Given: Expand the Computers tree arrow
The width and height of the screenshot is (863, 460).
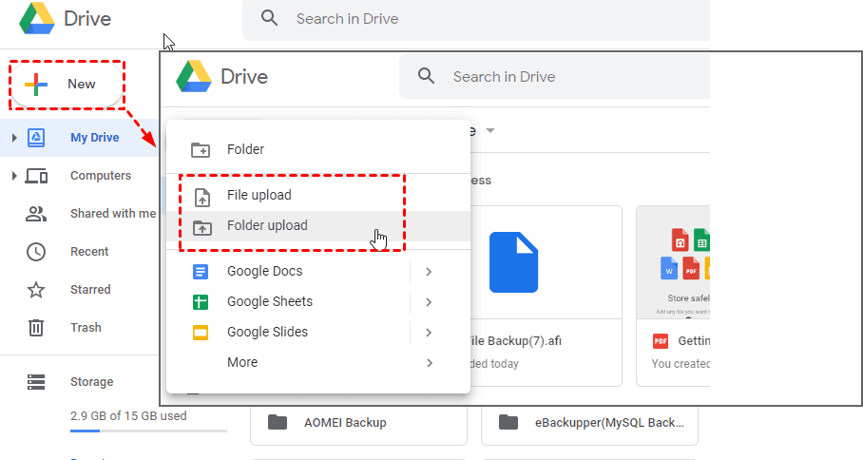Looking at the screenshot, I should coord(14,176).
